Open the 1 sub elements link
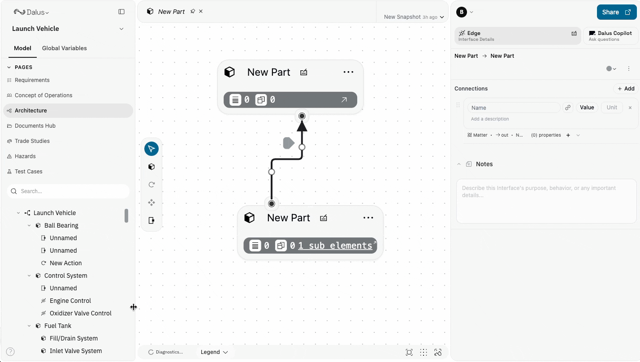 click(335, 246)
